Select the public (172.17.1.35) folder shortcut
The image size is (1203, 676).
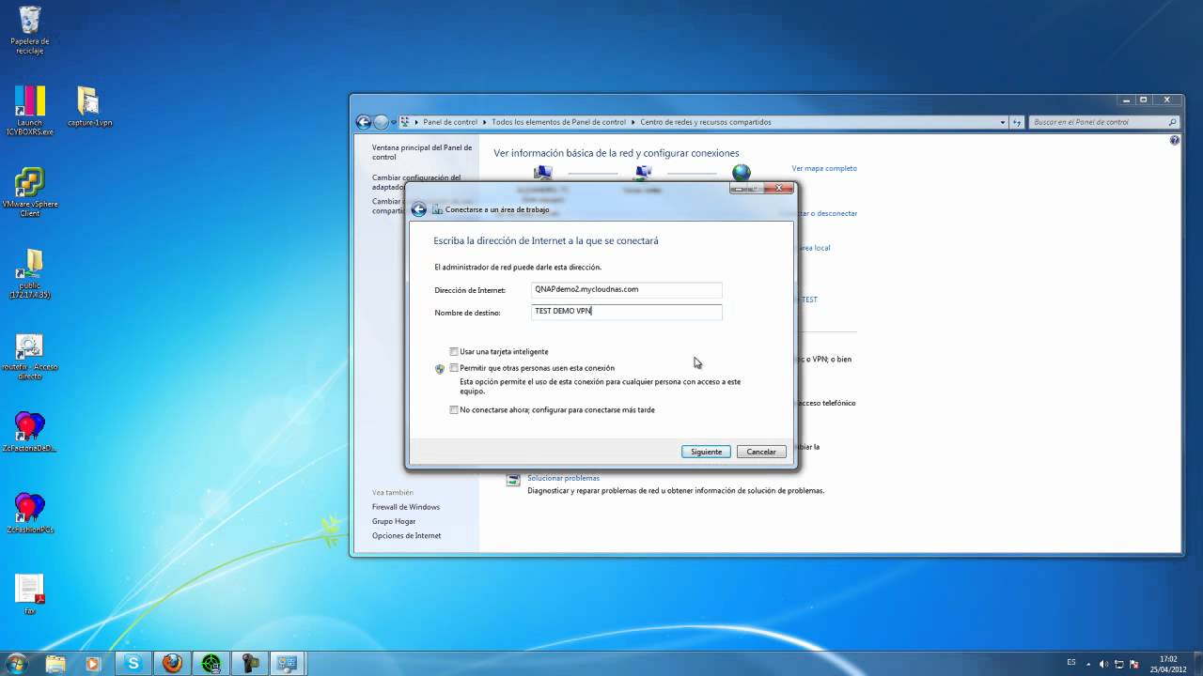pyautogui.click(x=29, y=273)
